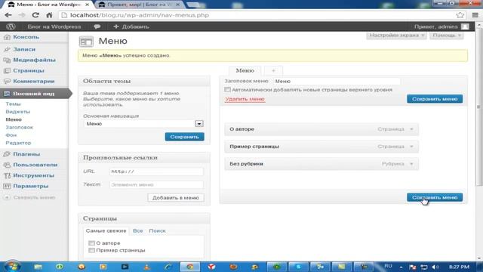Click the bottom Сохранить меню button

(x=435, y=197)
